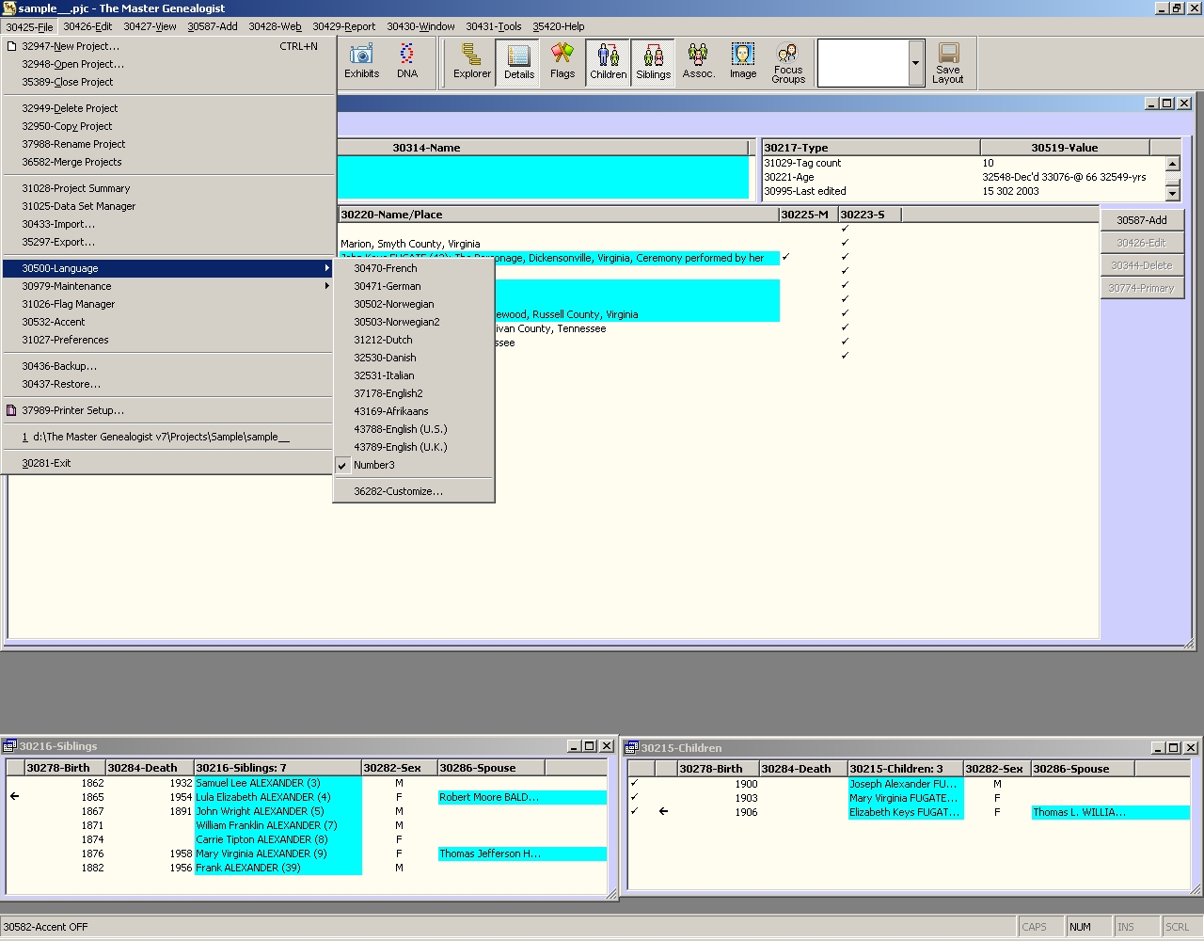This screenshot has width=1204, height=941.
Task: Open the Project Explorer from toolbar
Action: (472, 62)
